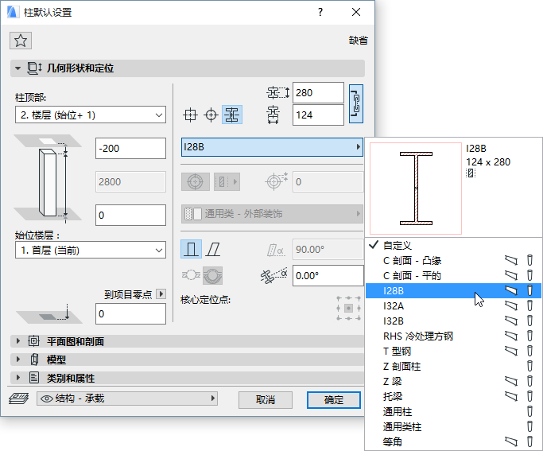Click profile width dimension icon
The width and height of the screenshot is (543, 451).
273,115
